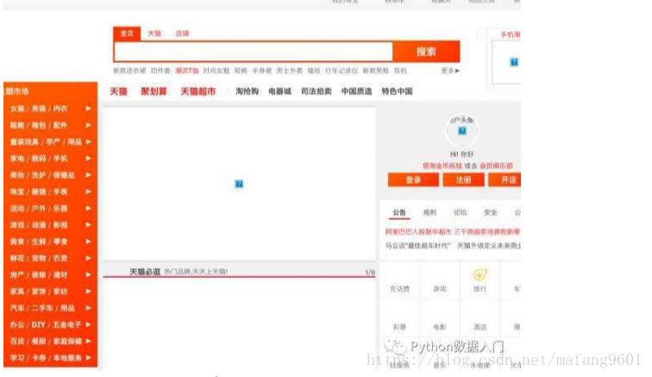
Task: Click the 天猫必逛 section title
Action: (145, 272)
